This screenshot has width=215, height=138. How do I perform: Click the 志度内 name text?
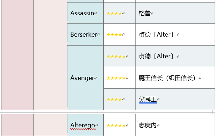[x=148, y=125]
